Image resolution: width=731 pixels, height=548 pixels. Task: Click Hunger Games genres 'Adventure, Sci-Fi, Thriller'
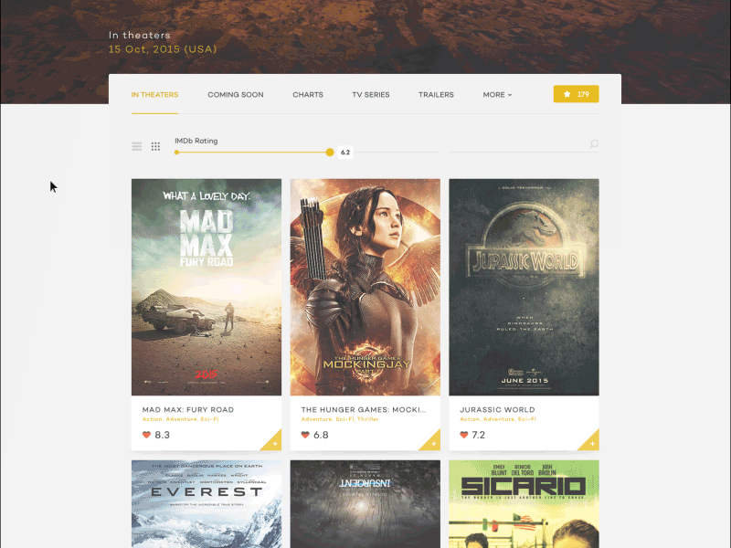[340, 419]
